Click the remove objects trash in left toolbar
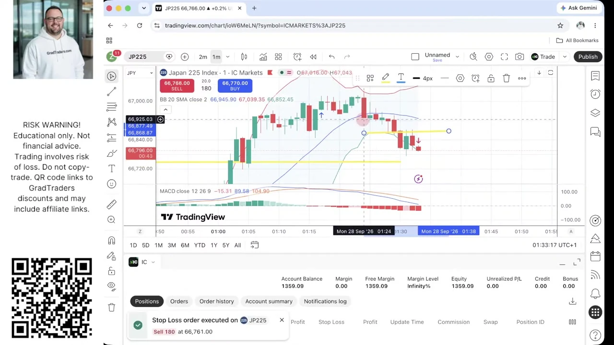The width and height of the screenshot is (614, 345). click(x=112, y=307)
